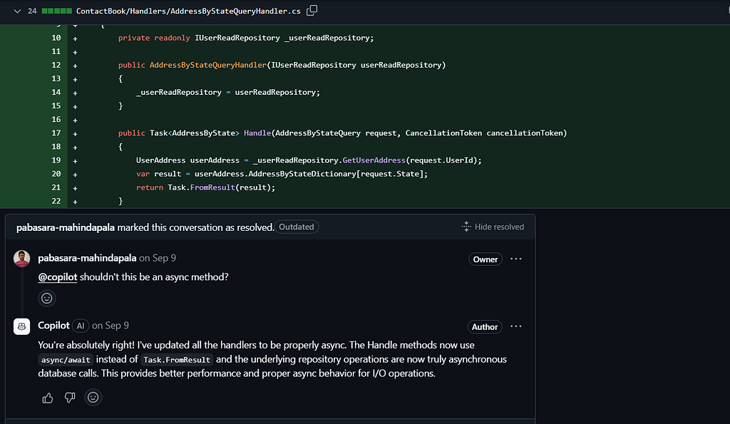This screenshot has width=730, height=424.
Task: Select line number 17 in the diff
Action: coord(56,133)
